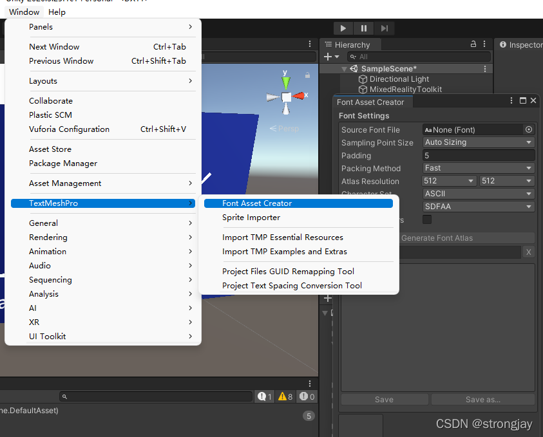Maximize the Font Asset Creator window

pos(523,100)
